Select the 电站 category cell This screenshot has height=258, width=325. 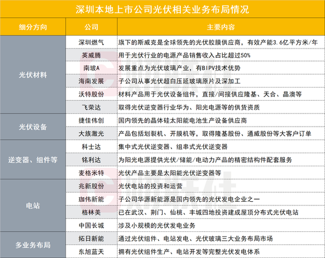point(33,206)
